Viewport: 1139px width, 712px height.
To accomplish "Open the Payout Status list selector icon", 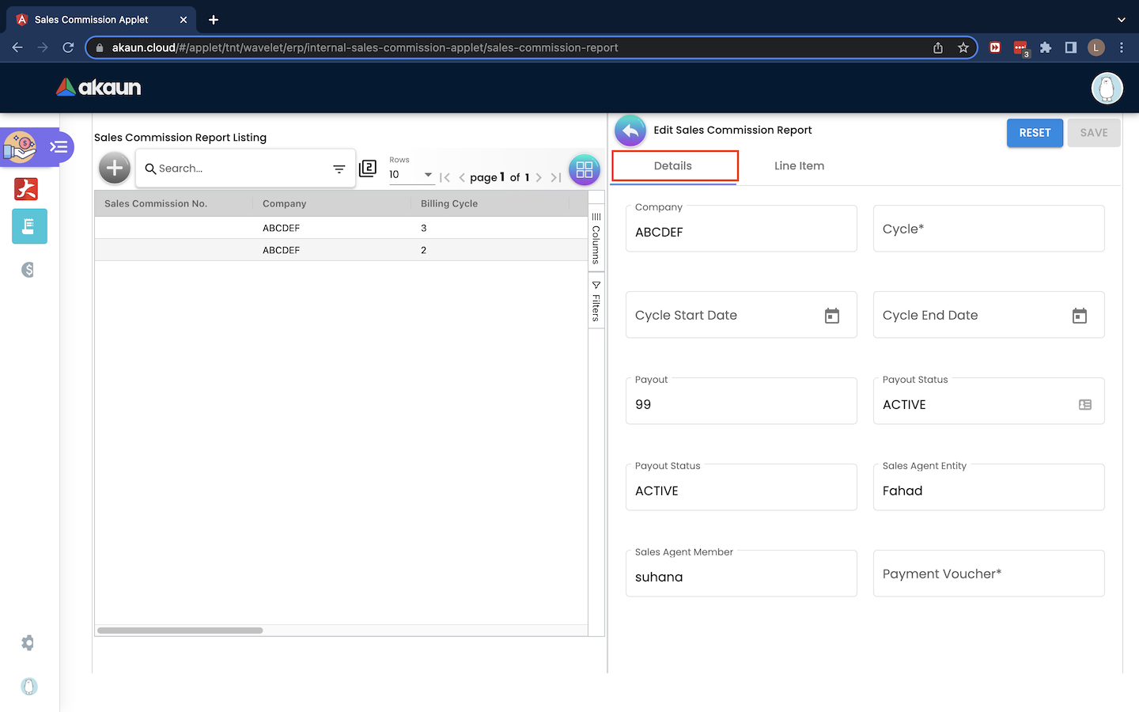I will point(1084,404).
